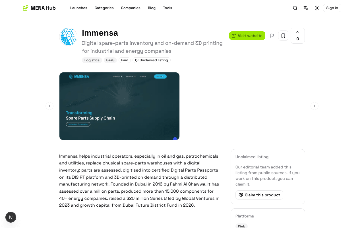This screenshot has height=228, width=364.
Task: Bookmark Immensa with the bookmark icon
Action: click(x=283, y=36)
